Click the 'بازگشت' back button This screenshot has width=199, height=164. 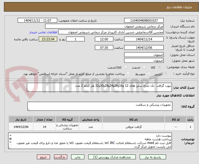(x=60, y=157)
